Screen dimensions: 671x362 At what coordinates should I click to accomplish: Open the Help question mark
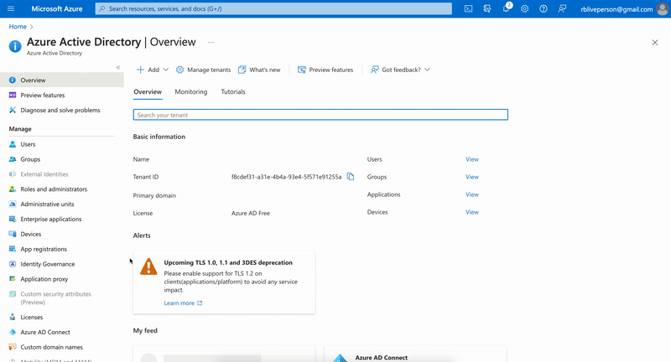coord(544,8)
